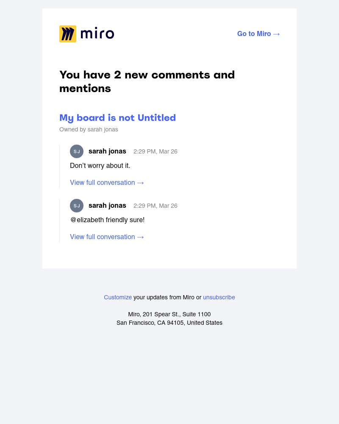This screenshot has height=424, width=339.
Task: Click the comment text 'Don't worry about it.'
Action: [x=100, y=166]
